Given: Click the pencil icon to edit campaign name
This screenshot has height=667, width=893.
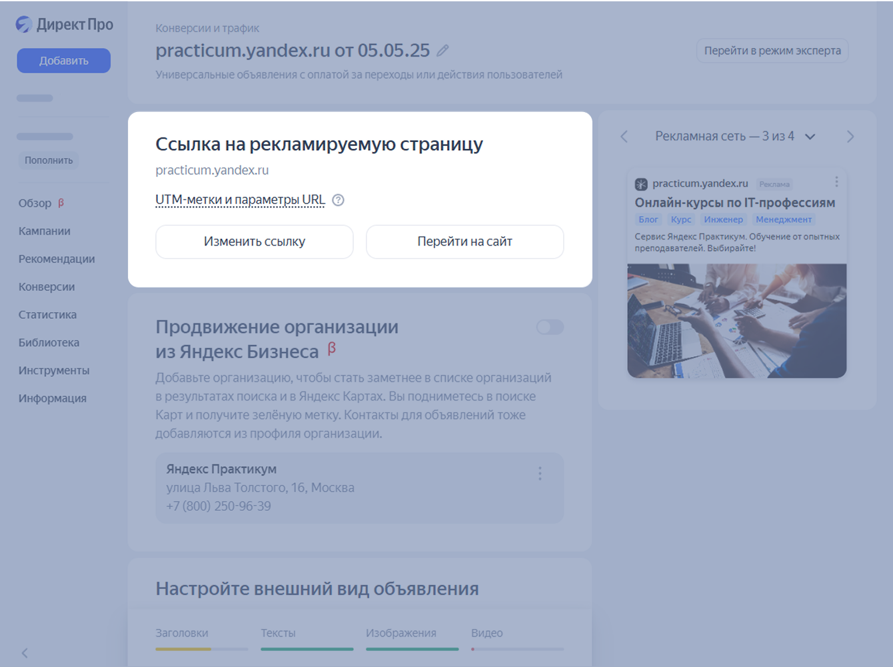Looking at the screenshot, I should (443, 51).
